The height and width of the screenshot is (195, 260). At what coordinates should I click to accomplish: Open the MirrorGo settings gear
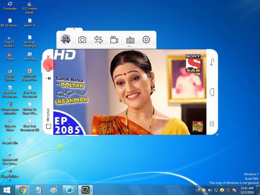146,40
